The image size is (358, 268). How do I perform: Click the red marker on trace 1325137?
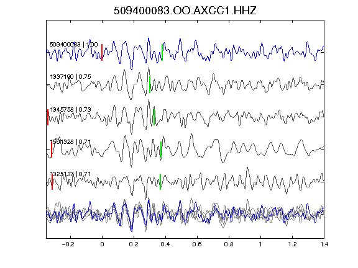(x=52, y=182)
